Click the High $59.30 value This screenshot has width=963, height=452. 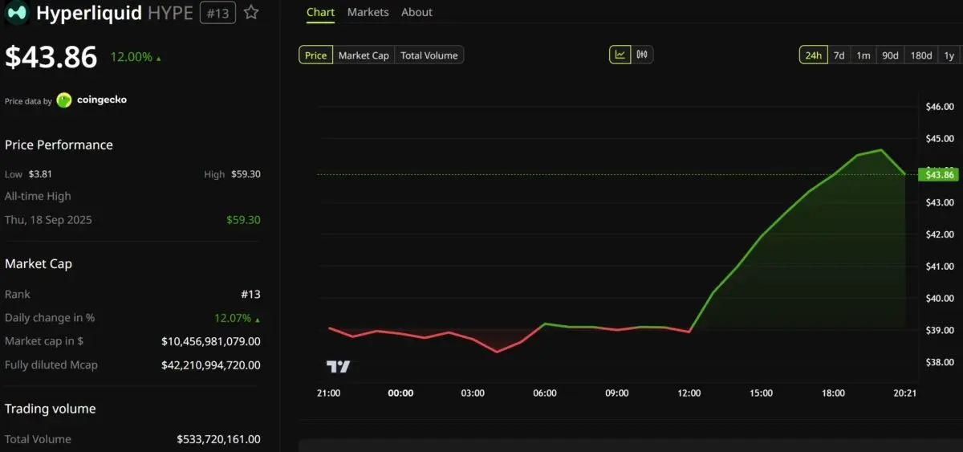pos(246,174)
